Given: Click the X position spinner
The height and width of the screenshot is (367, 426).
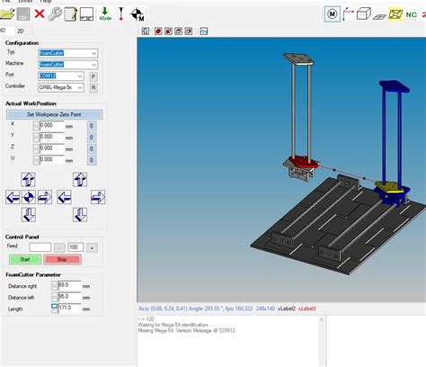Looking at the screenshot, I should tap(36, 126).
